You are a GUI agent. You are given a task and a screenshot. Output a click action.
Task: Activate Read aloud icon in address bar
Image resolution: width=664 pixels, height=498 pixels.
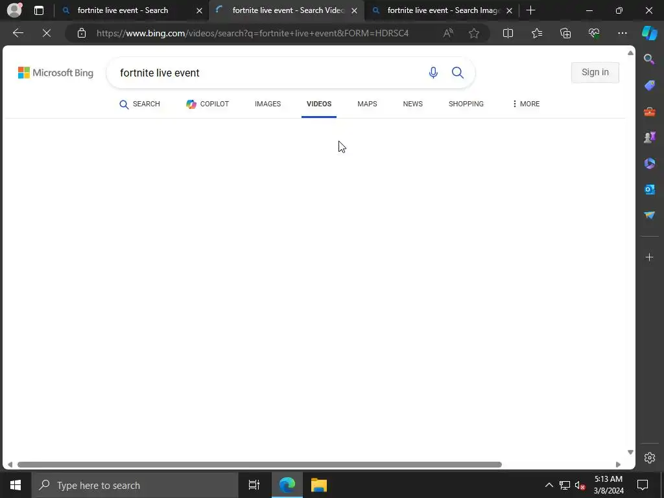(x=448, y=33)
